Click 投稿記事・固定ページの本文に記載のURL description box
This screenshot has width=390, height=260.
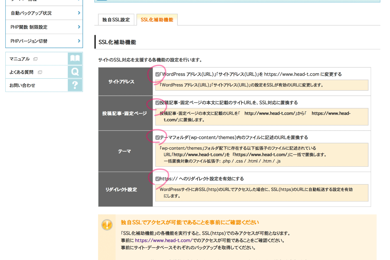262,117
